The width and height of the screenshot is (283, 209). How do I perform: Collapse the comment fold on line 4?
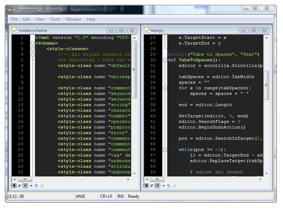32,54
